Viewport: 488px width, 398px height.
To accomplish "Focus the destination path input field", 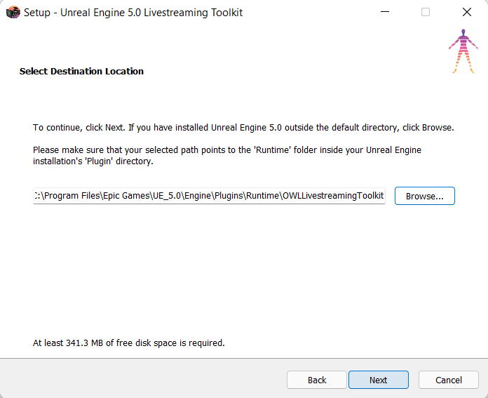I will (209, 196).
